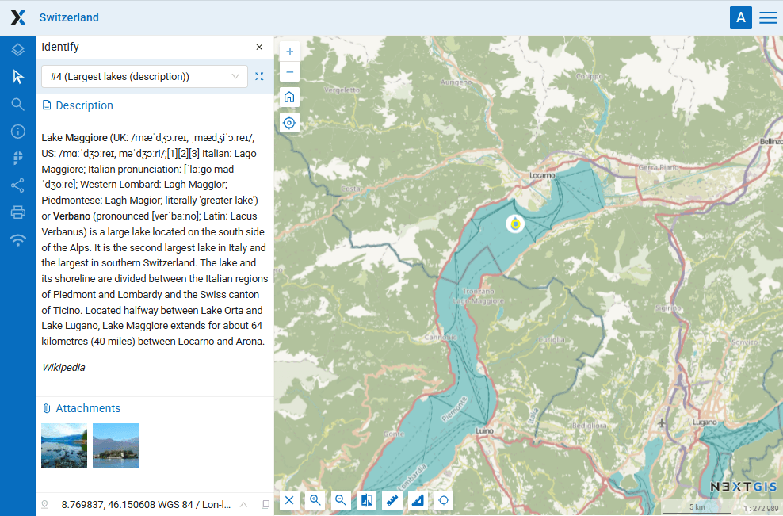Image resolution: width=783 pixels, height=516 pixels.
Task: Click the home initial extent button
Action: (x=289, y=97)
